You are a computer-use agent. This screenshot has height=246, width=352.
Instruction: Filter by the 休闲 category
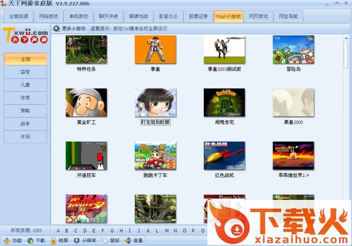click(25, 137)
